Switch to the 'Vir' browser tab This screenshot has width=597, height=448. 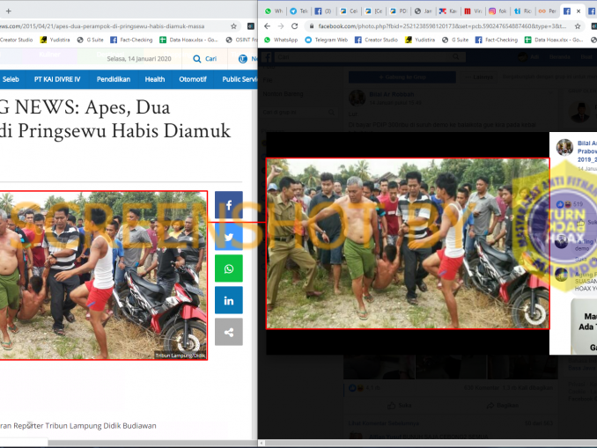point(473,11)
